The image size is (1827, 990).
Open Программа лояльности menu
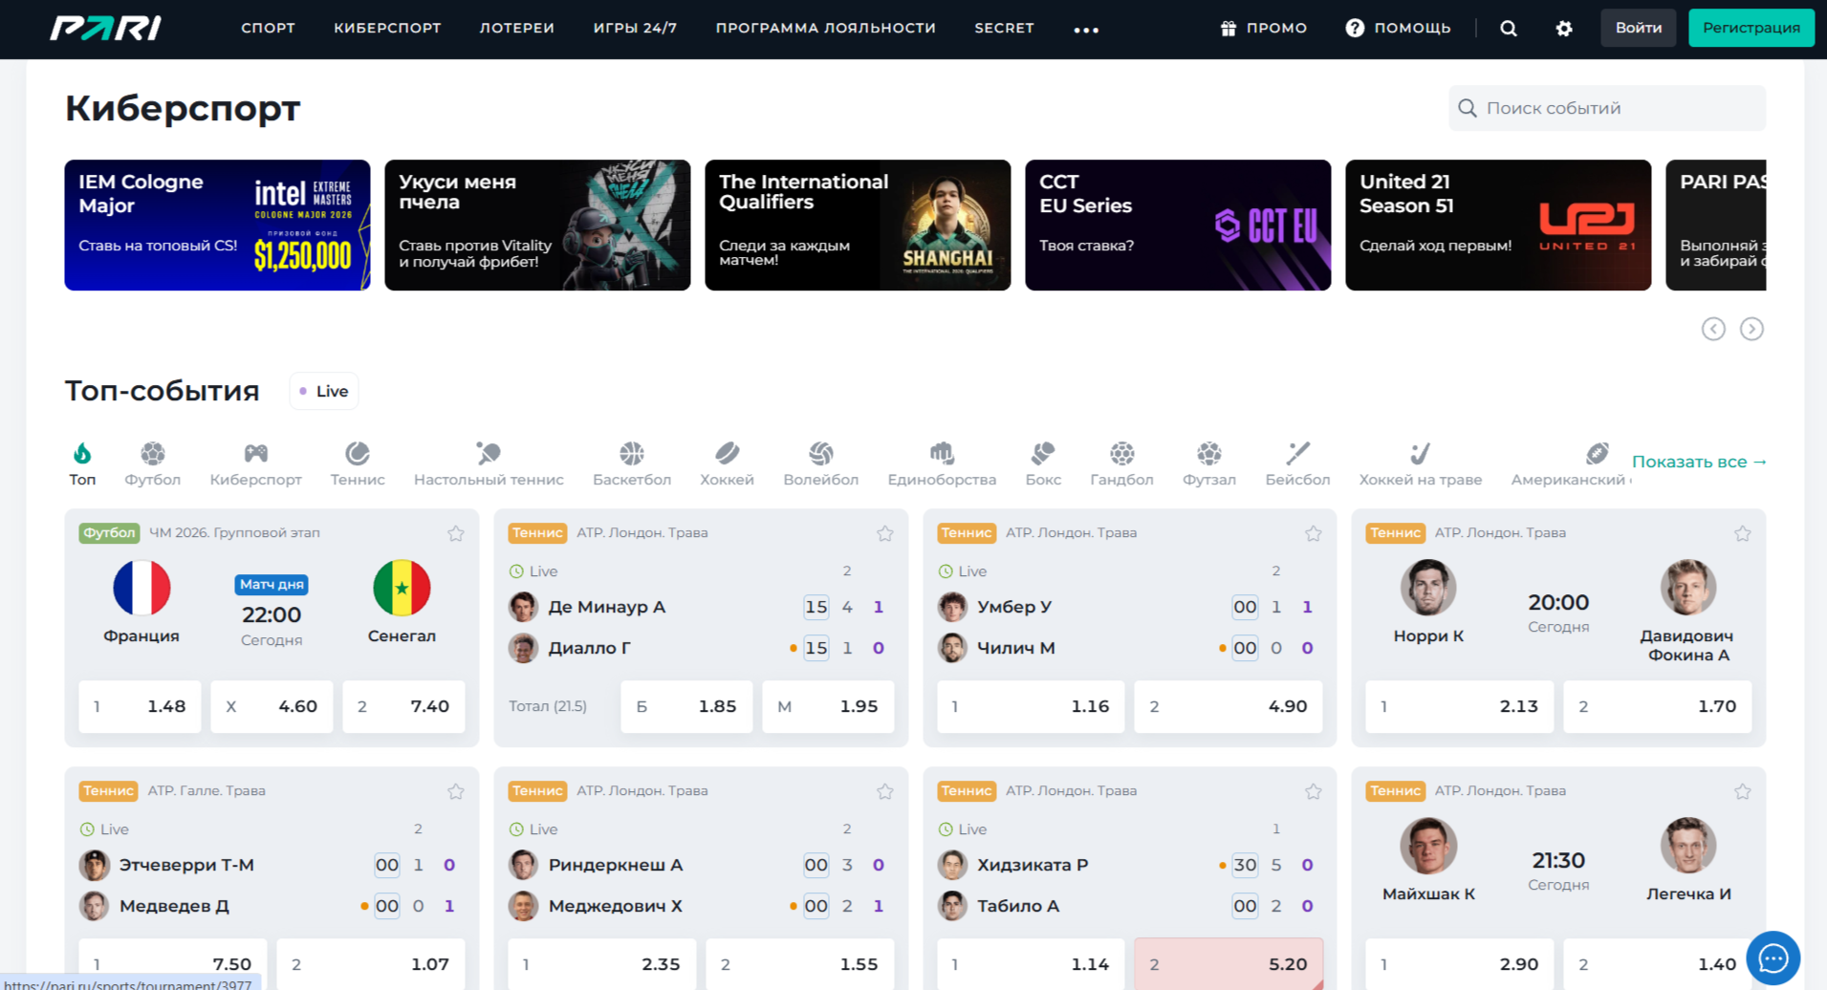(x=826, y=29)
